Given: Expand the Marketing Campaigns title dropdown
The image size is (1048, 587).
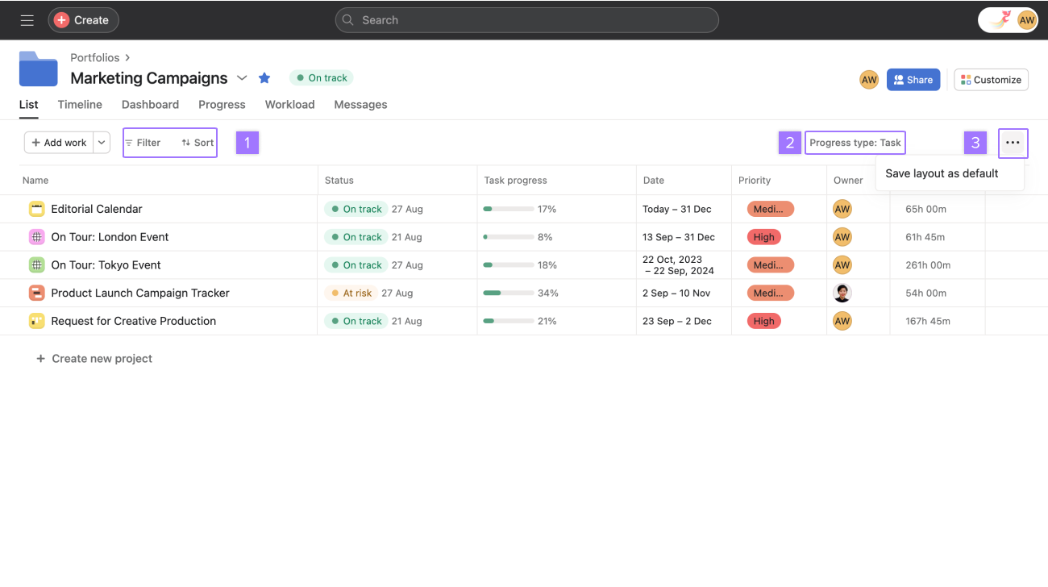Looking at the screenshot, I should 242,78.
